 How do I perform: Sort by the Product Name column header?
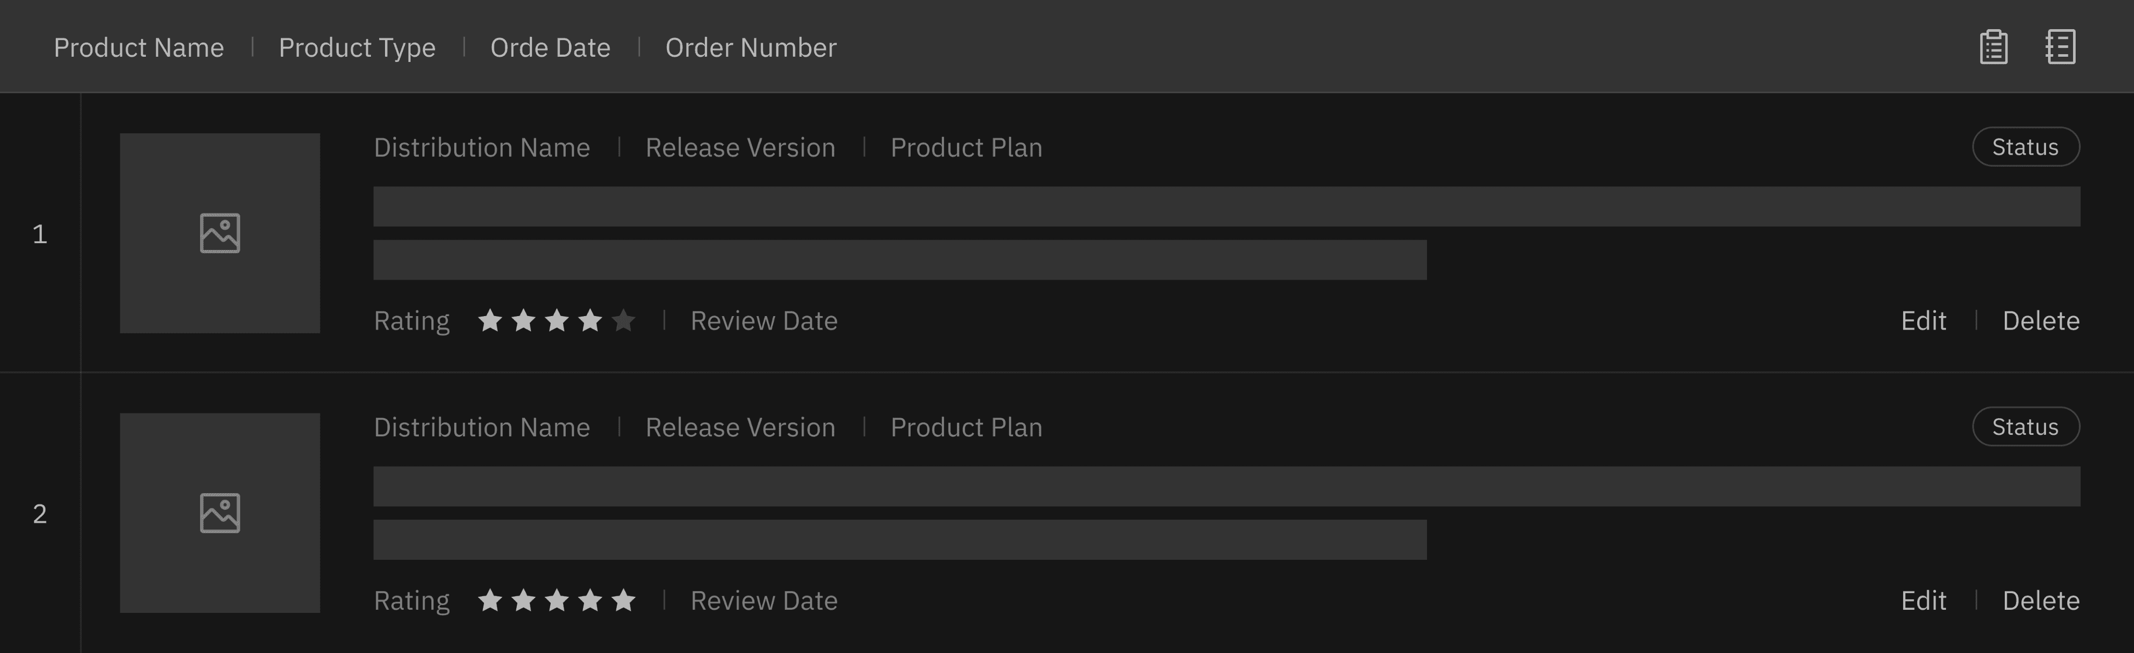point(139,48)
